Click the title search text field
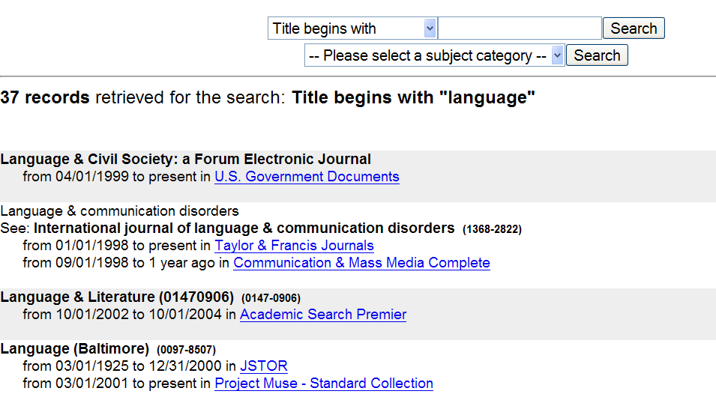Viewport: 716px width, 406px height. [x=520, y=28]
